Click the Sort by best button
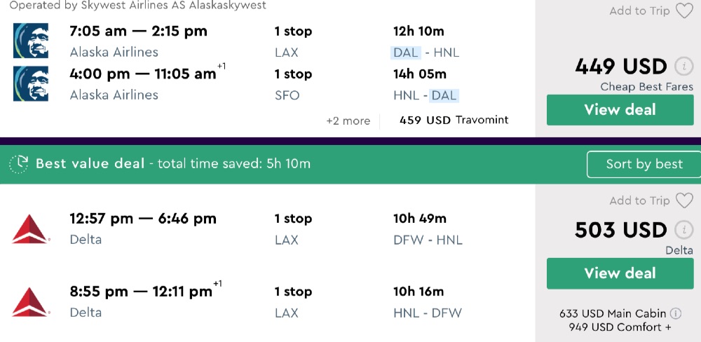This screenshot has width=701, height=342. 644,164
